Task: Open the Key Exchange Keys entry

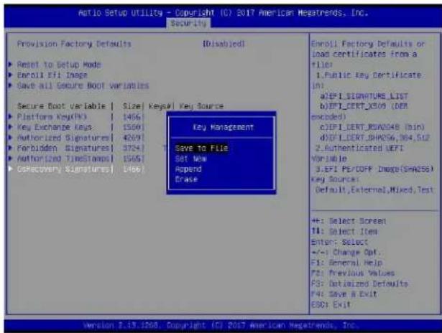Action: point(55,127)
